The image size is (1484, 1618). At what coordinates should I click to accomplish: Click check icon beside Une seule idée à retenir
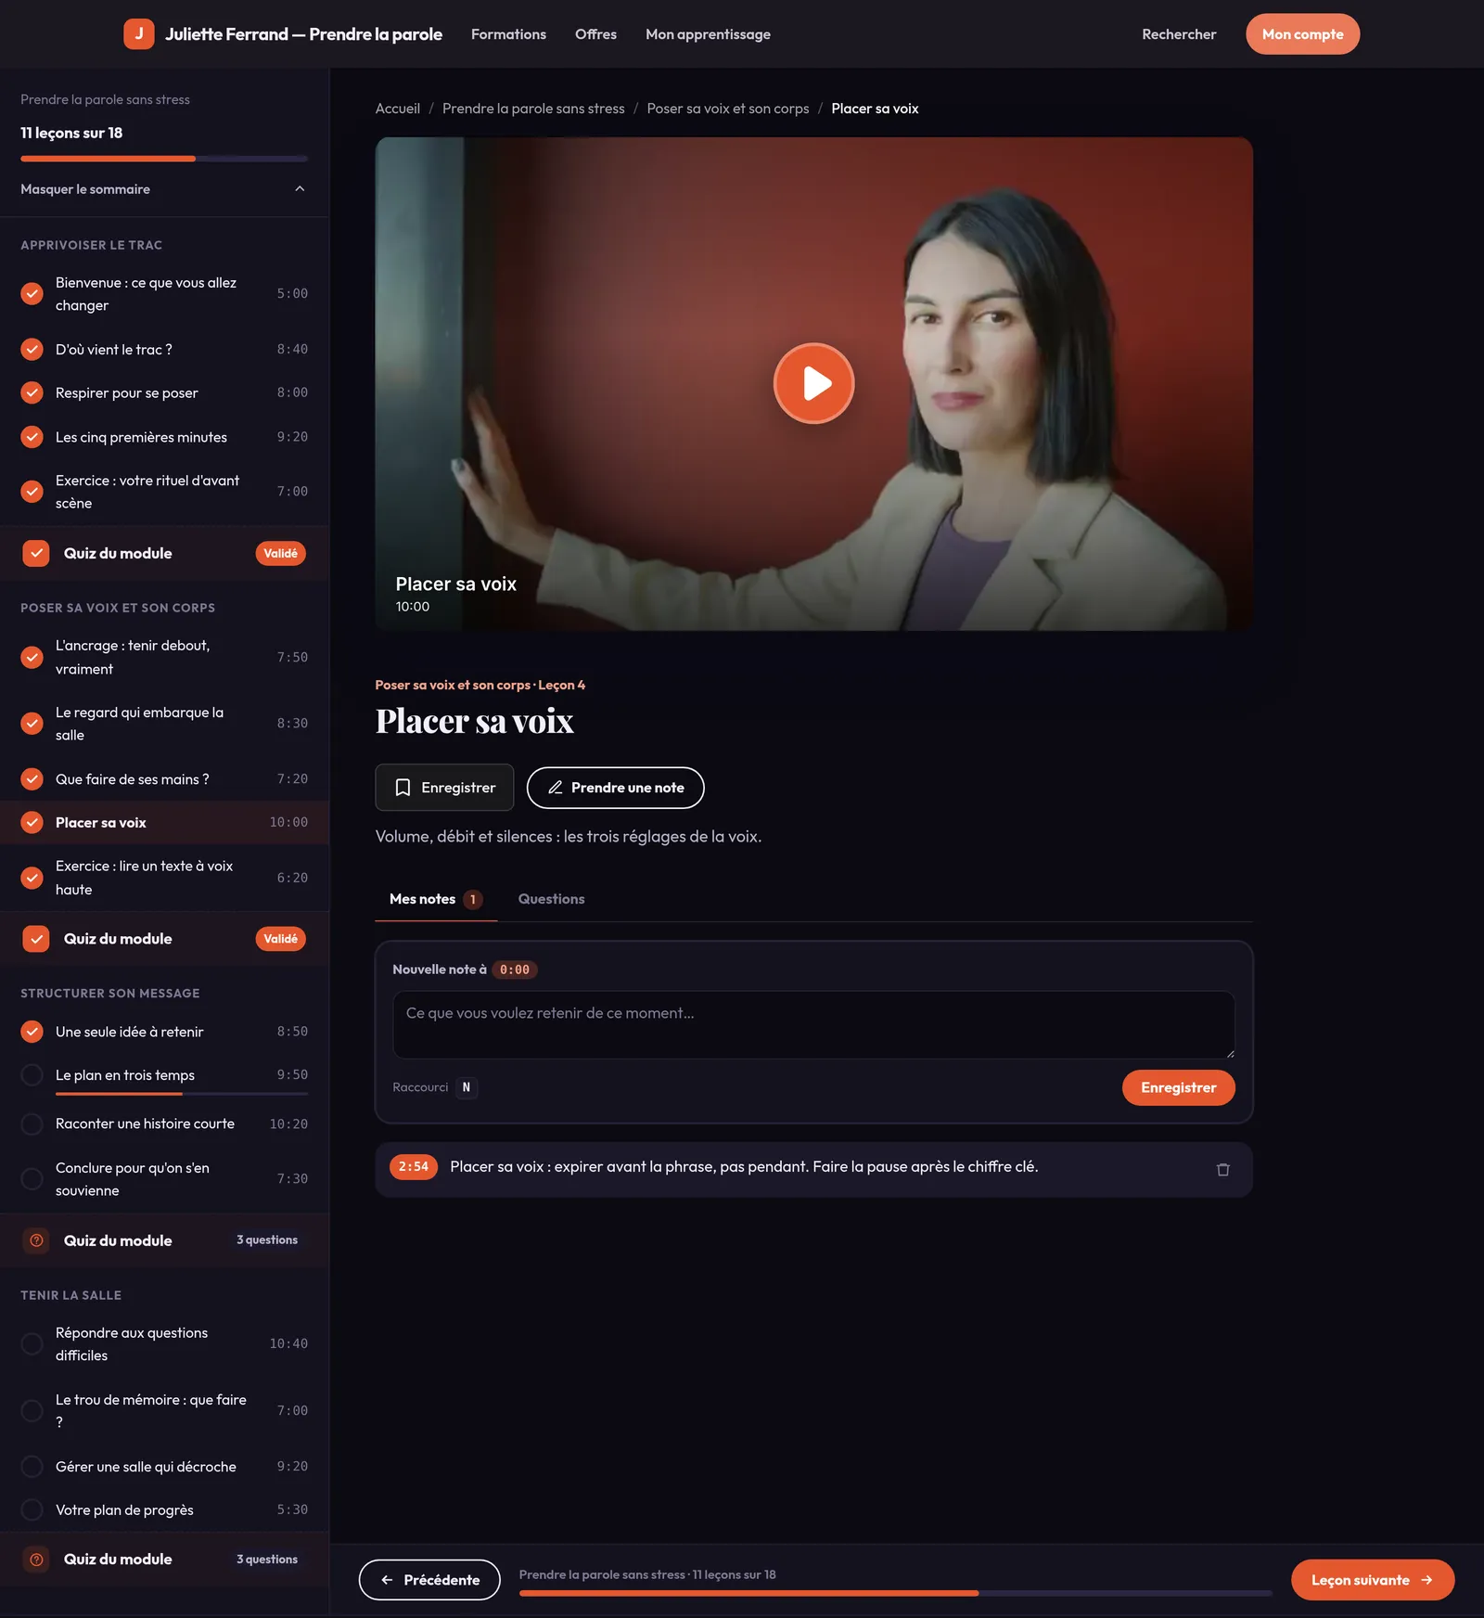coord(32,1031)
